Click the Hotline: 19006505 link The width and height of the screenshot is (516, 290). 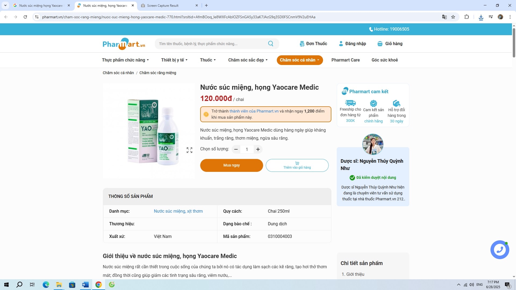tap(389, 29)
